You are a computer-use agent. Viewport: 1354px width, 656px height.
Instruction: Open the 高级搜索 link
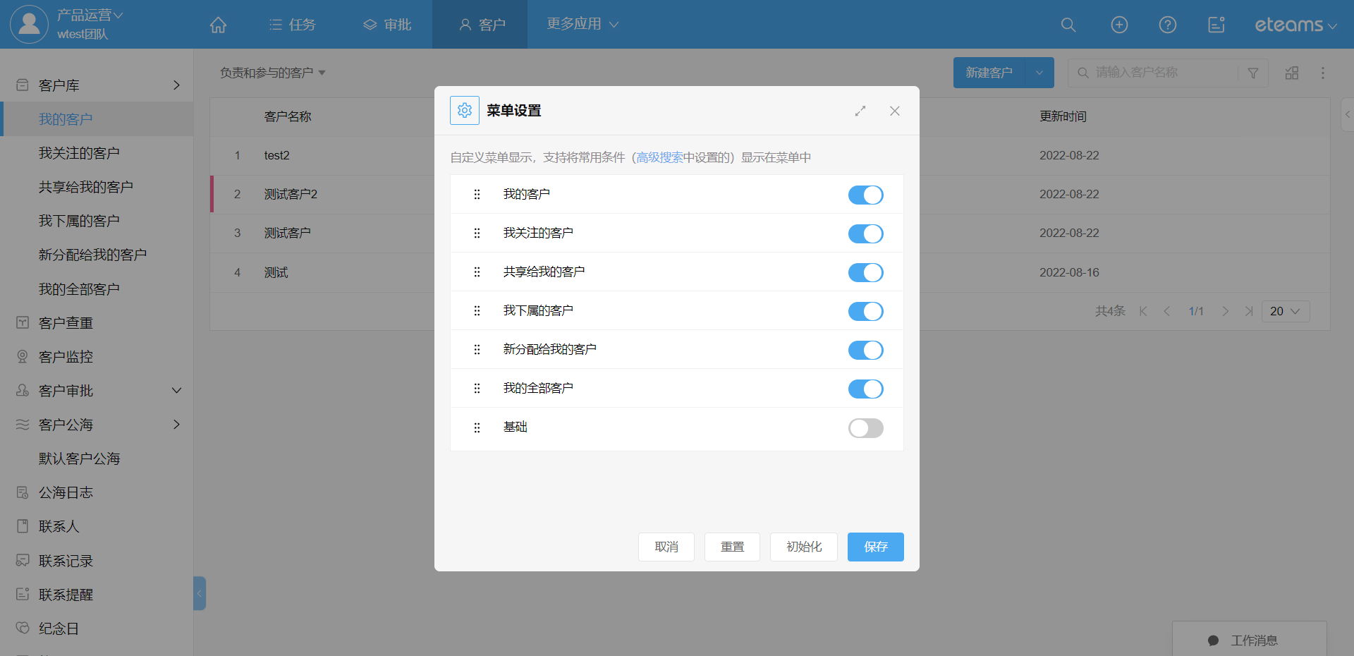pos(659,157)
